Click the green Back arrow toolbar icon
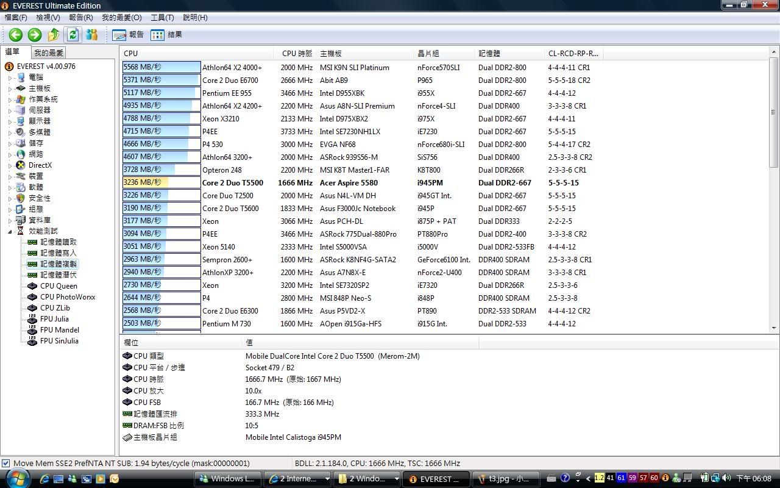Screen dimensions: 780x488 pos(16,35)
